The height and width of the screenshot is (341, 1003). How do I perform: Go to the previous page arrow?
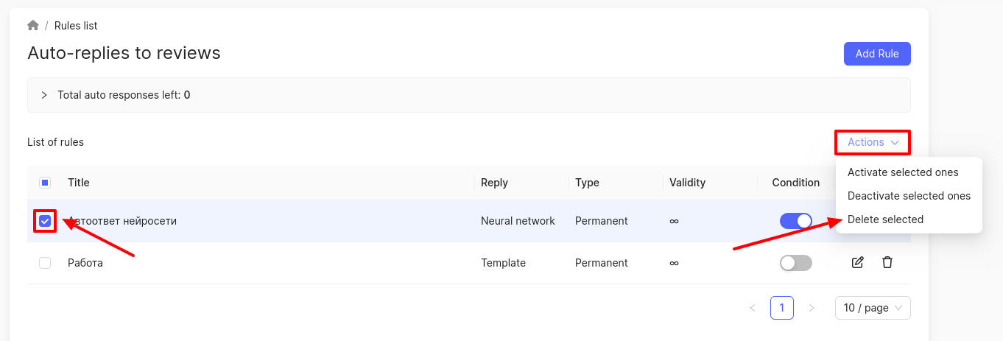point(753,308)
